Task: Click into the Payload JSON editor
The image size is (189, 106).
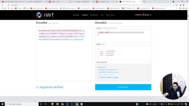Action: 123,53
